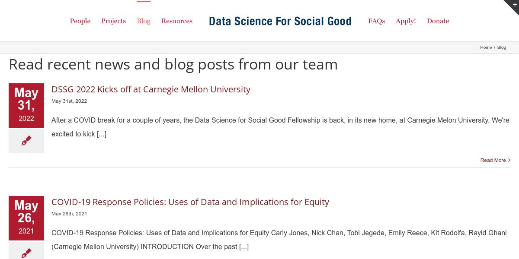Open the FAQs page
519x259 pixels.
tap(376, 21)
